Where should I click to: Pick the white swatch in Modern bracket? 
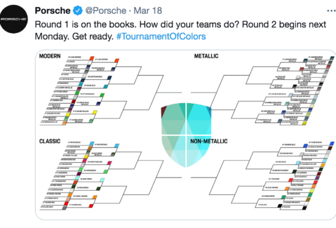click(x=90, y=62)
